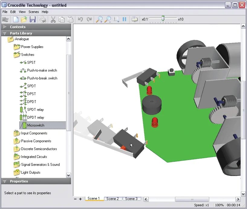This screenshot has width=247, height=209.
Task: Click the lower red LED on board
Action: (x=155, y=122)
